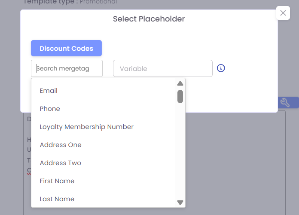Click the info icon beside Variable field
Viewport: 299px width, 215px height.
click(221, 68)
